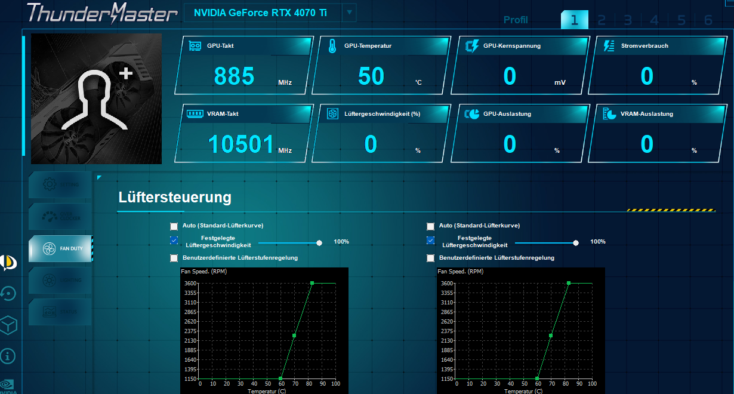Image resolution: width=734 pixels, height=394 pixels.
Task: Enable Auto (Standard-Lüfterkurve) for left fan
Action: click(174, 226)
